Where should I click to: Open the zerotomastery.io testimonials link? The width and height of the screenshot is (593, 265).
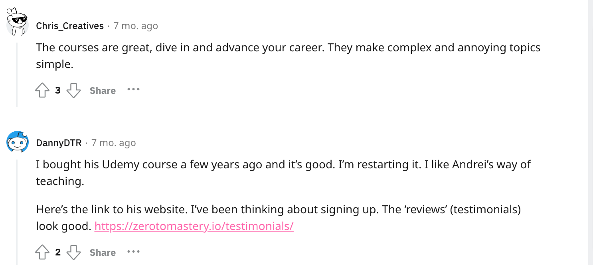click(x=194, y=226)
